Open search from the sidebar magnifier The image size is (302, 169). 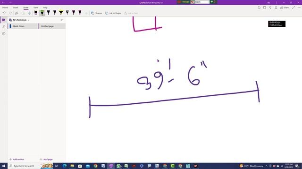point(4,27)
